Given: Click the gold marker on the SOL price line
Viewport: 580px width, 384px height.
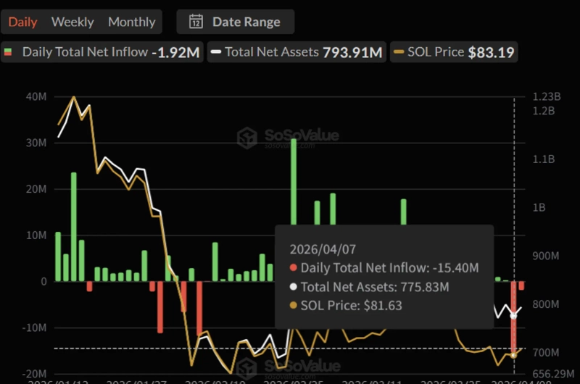Looking at the screenshot, I should tap(514, 354).
